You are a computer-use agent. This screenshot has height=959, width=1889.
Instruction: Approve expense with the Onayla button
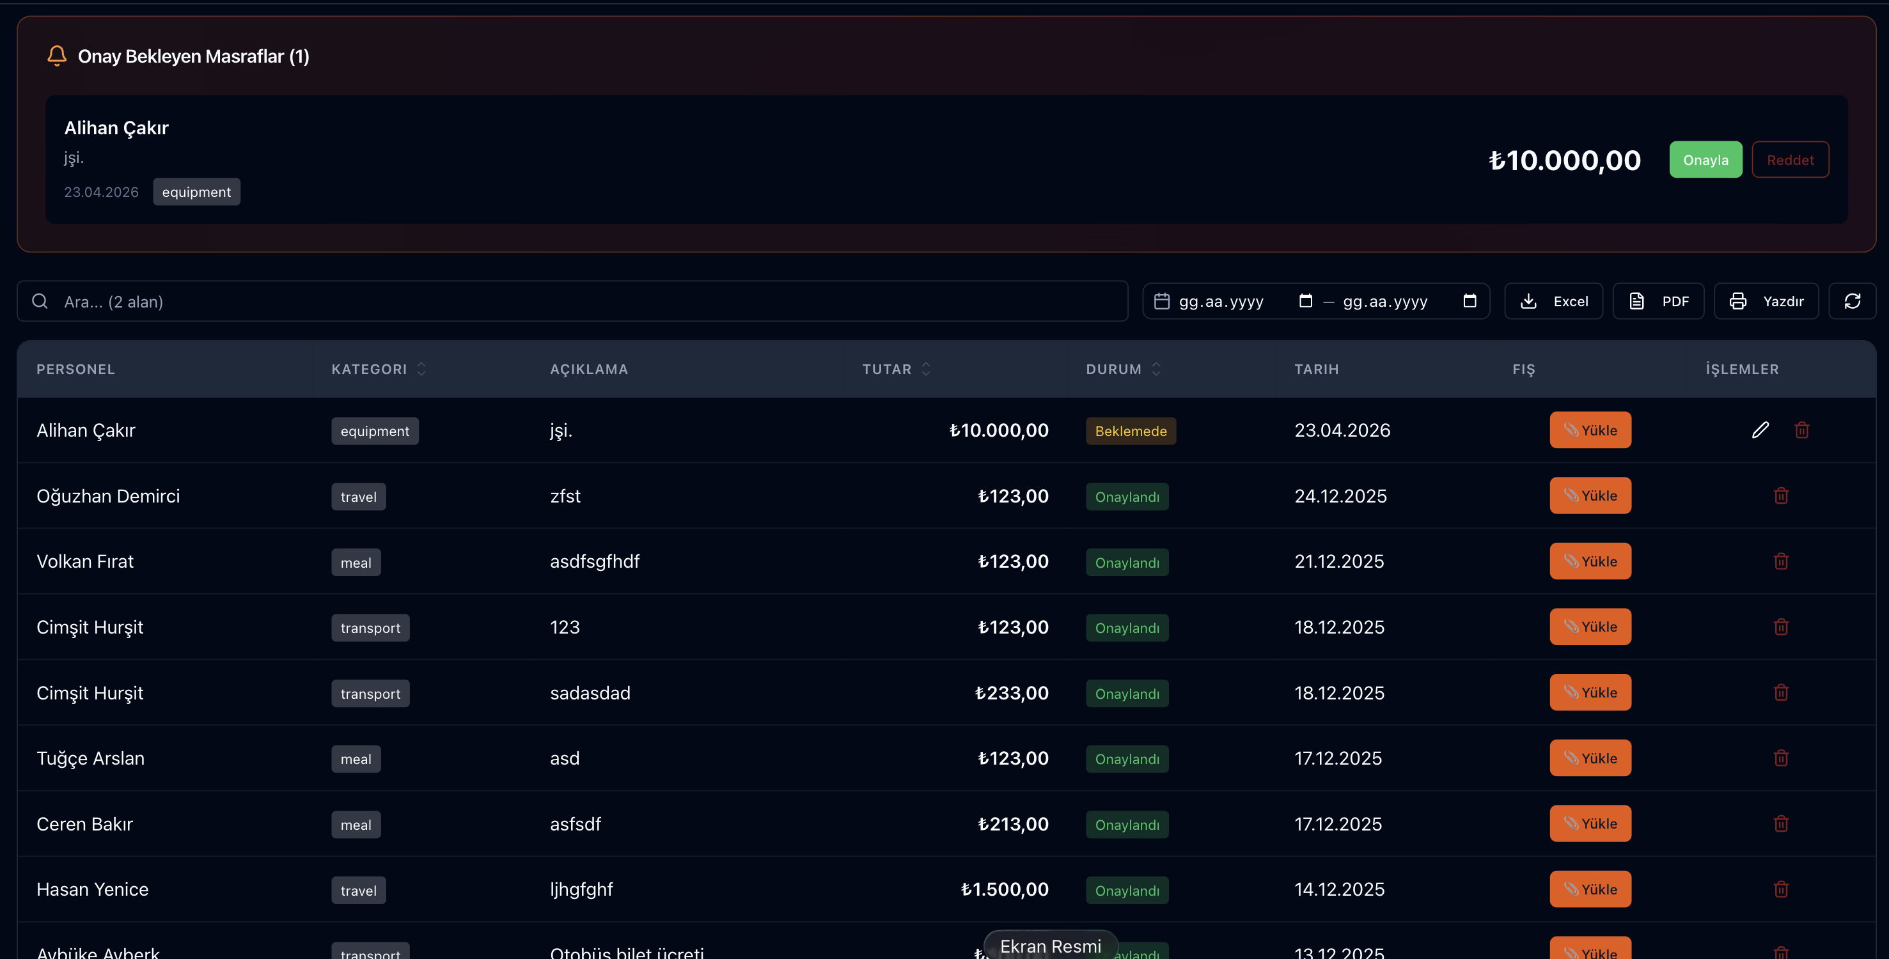pyautogui.click(x=1705, y=160)
